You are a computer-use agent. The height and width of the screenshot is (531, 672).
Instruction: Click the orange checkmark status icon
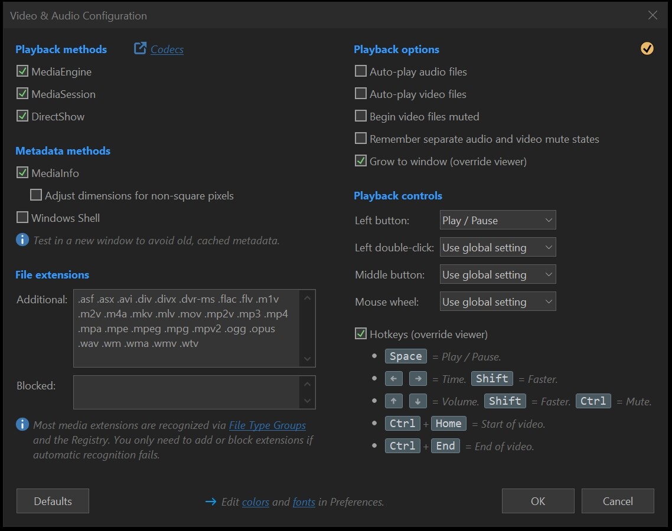647,49
